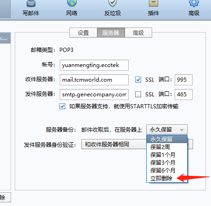The width and height of the screenshot is (211, 206).
Task: Click the 发件服务器 address field
Action: click(94, 95)
